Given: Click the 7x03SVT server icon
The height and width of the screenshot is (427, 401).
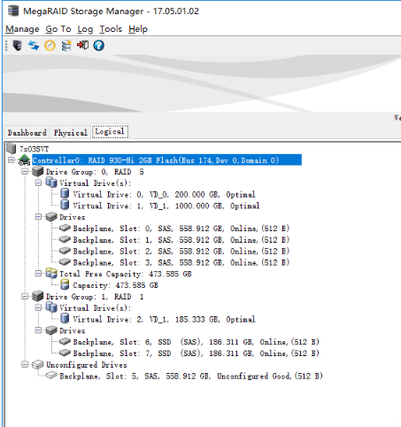Looking at the screenshot, I should pyautogui.click(x=12, y=149).
